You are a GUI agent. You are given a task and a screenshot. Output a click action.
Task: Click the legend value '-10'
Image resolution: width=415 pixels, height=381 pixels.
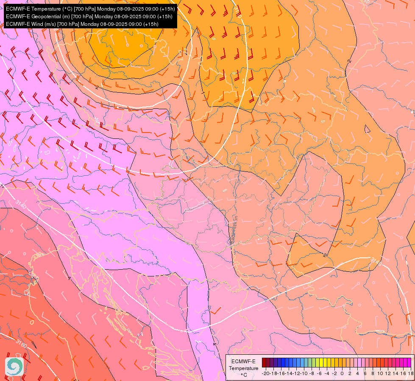click(304, 373)
